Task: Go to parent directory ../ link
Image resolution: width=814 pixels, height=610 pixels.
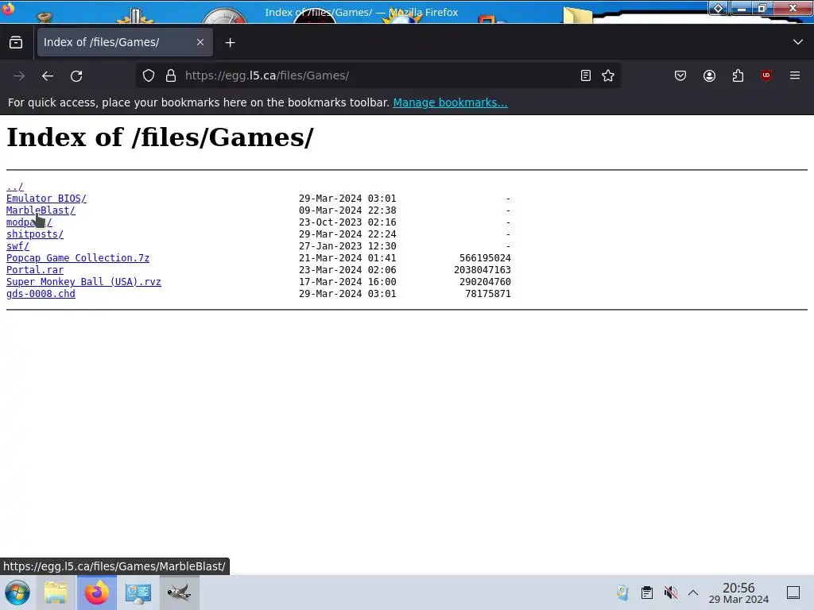Action: [x=14, y=186]
